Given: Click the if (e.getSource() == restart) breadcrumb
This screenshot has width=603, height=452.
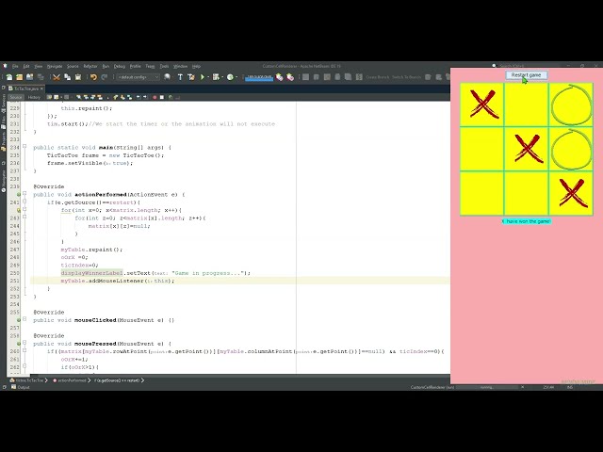Looking at the screenshot, I should point(117,380).
